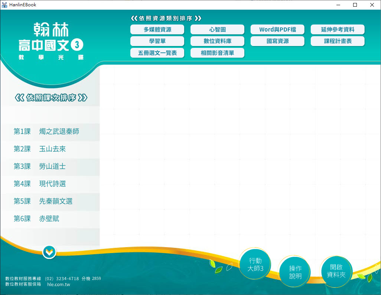Image resolution: width=381 pixels, height=295 pixels.
Task: Open Word與PDF檔 resources
Action: pos(277,30)
